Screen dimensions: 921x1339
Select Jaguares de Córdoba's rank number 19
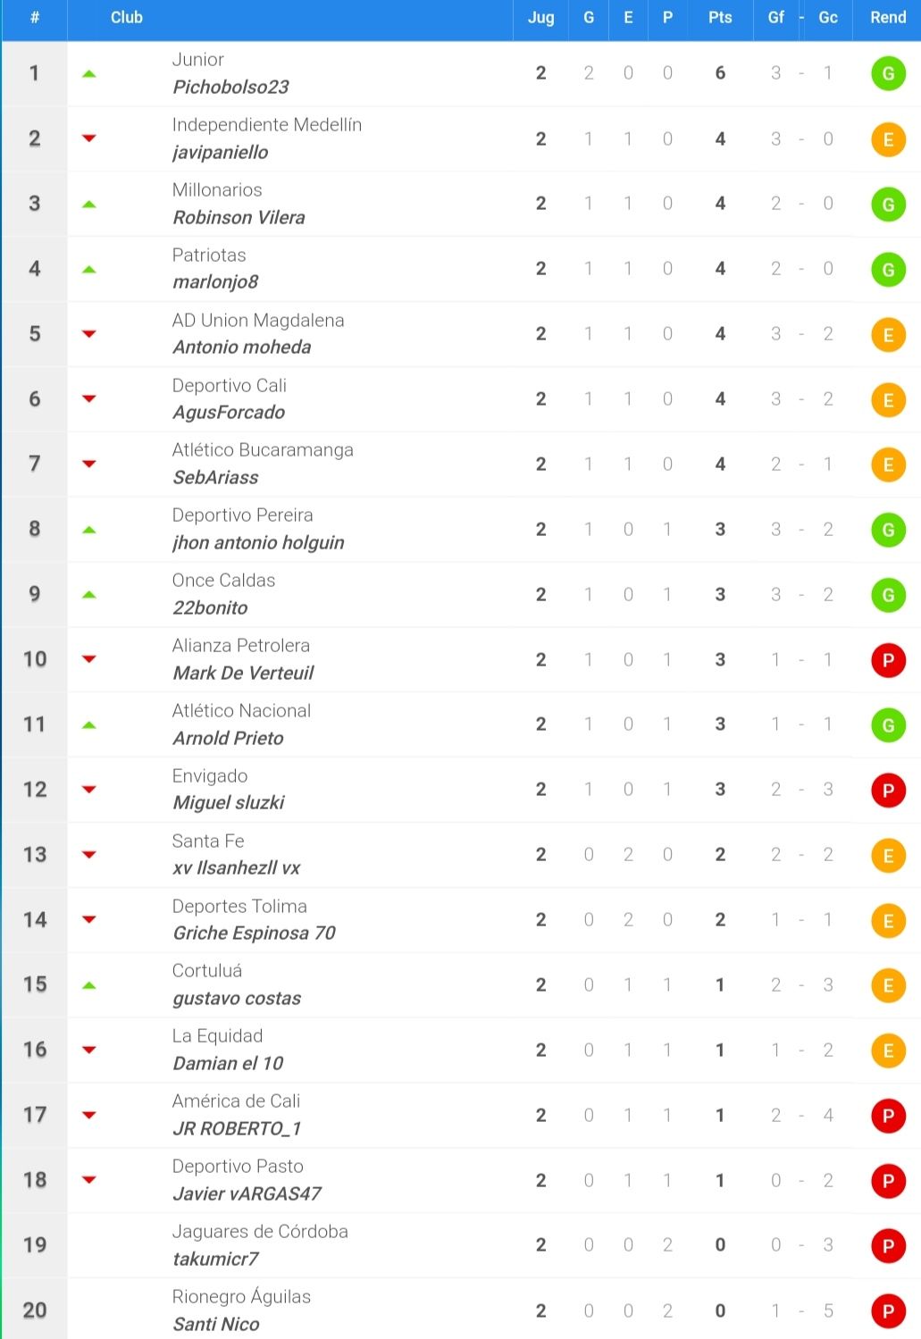point(35,1245)
